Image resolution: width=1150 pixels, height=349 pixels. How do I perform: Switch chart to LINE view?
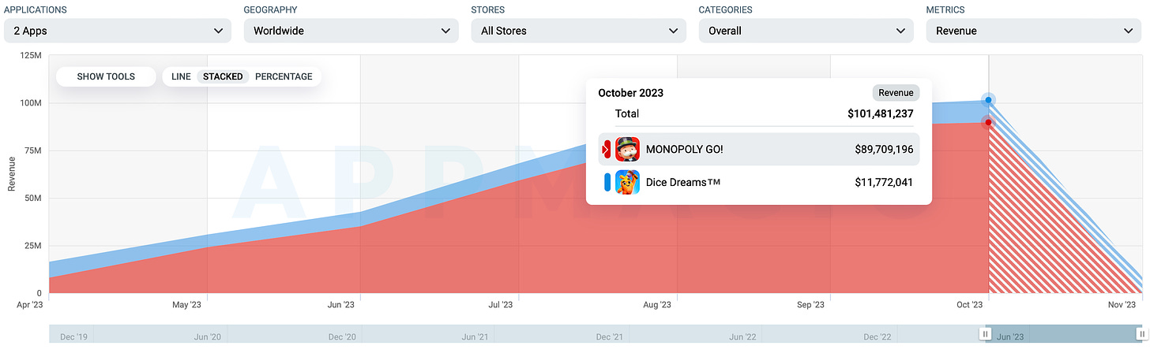pos(181,76)
